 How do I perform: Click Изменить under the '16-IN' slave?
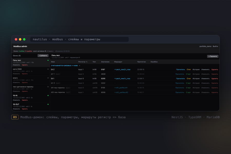coord(16,100)
